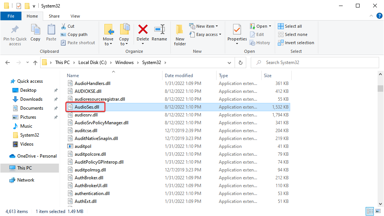The width and height of the screenshot is (384, 216).
Task: Select AuthBrokerUI.dll in file list
Action: tap(91, 186)
